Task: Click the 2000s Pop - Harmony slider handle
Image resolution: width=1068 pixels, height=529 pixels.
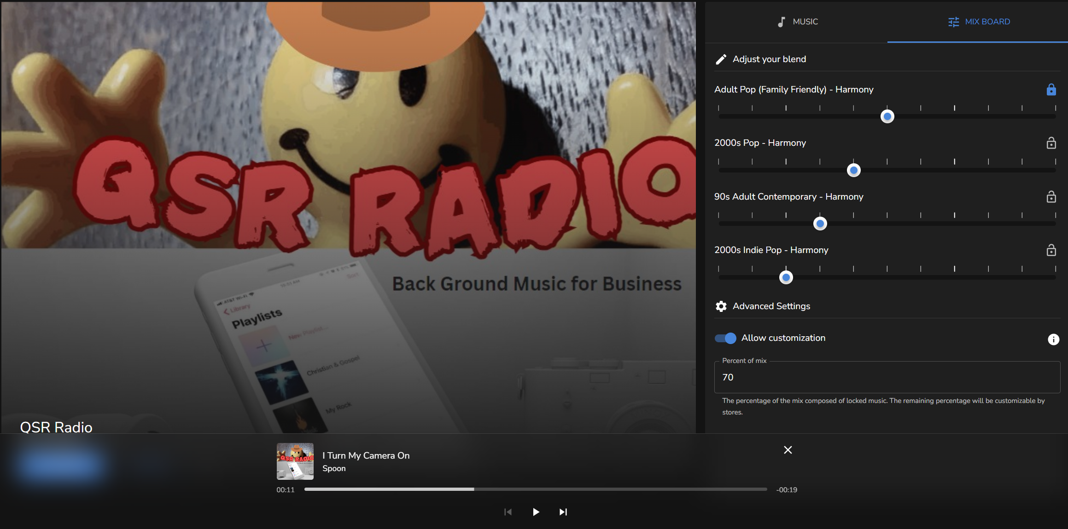Action: pyautogui.click(x=853, y=170)
